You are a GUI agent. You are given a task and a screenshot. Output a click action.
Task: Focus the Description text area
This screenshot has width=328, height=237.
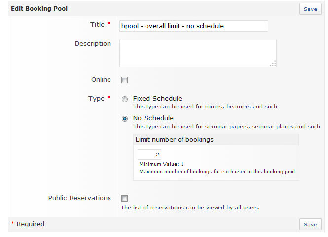click(197, 53)
